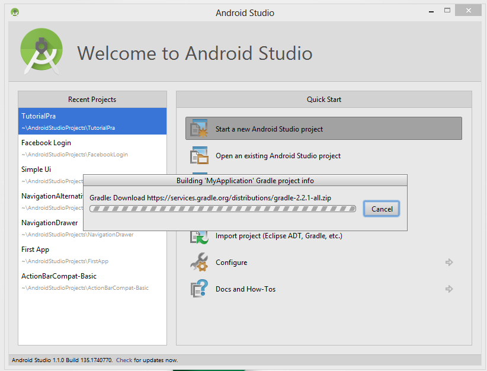Click the new project starburst icon

[199, 129]
